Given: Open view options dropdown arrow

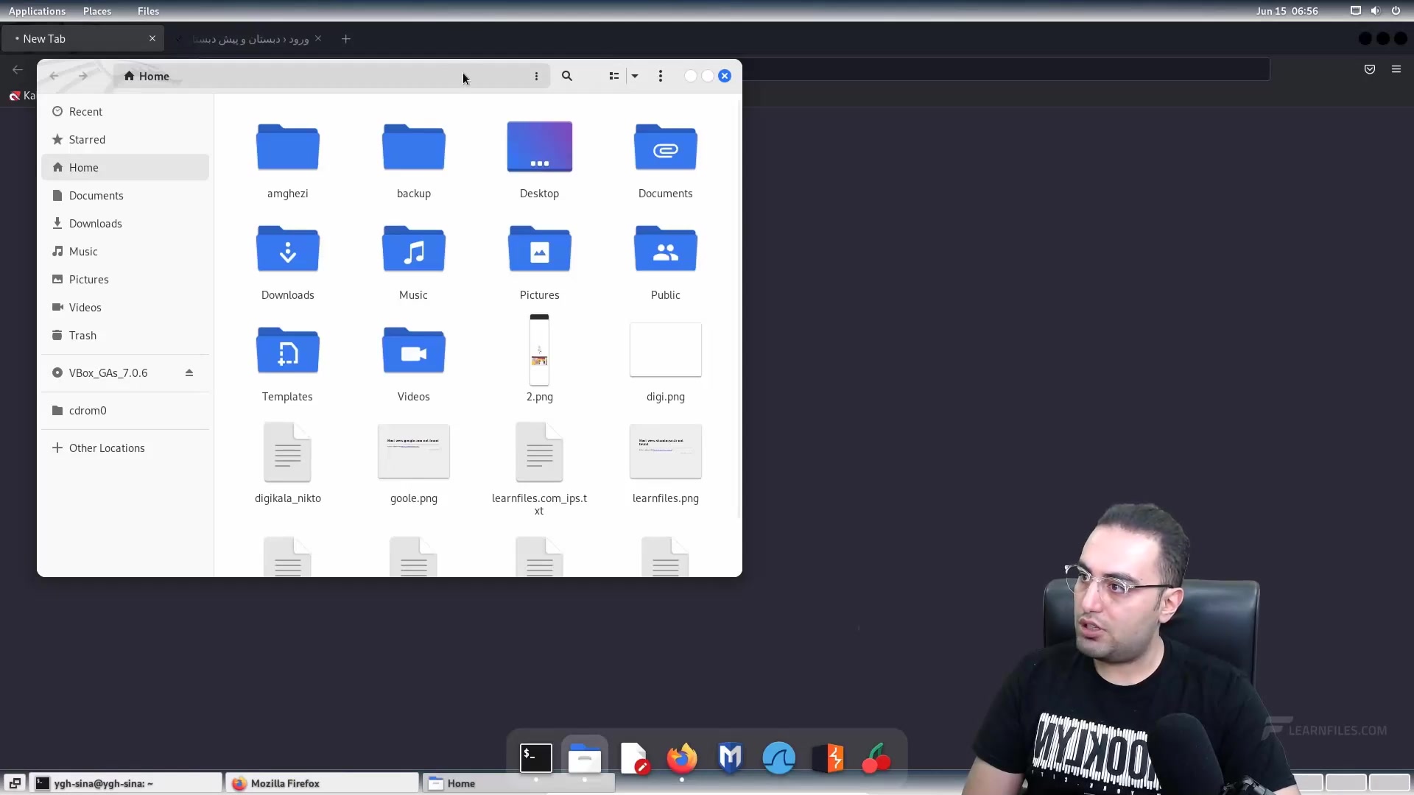Looking at the screenshot, I should click(635, 76).
